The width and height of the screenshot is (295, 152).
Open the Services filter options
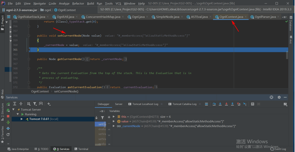point(35,104)
